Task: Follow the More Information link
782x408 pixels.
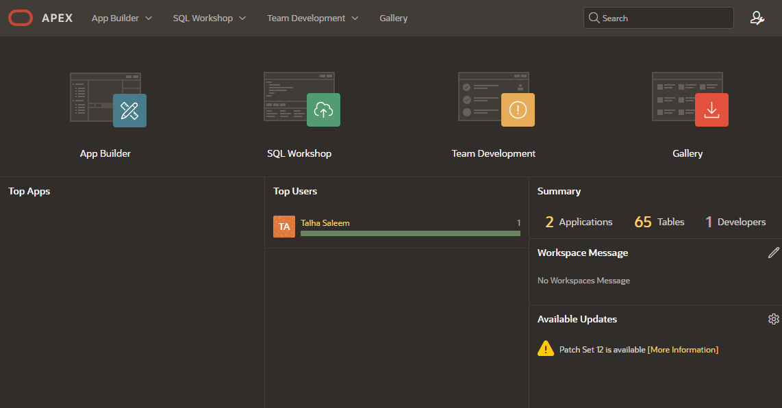Action: 683,350
